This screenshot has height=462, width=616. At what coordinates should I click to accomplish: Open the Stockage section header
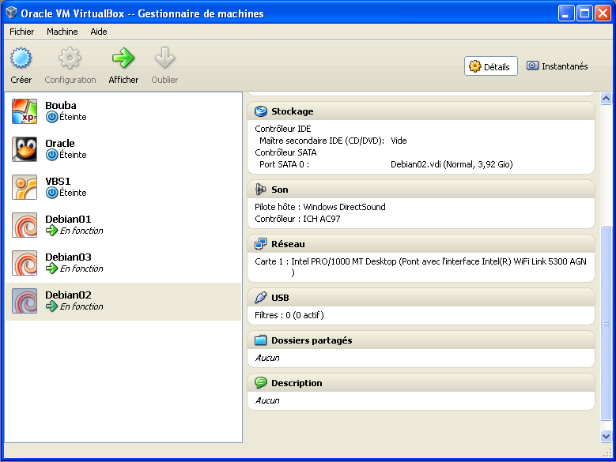pyautogui.click(x=421, y=111)
